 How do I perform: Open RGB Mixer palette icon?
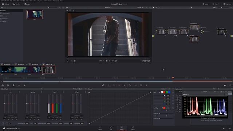click(19, 85)
